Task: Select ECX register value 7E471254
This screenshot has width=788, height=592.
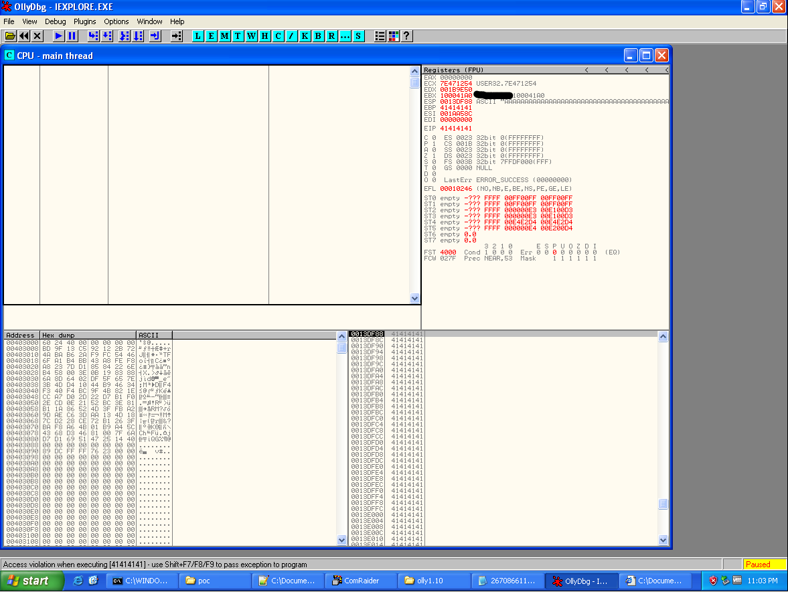Action: pos(456,84)
